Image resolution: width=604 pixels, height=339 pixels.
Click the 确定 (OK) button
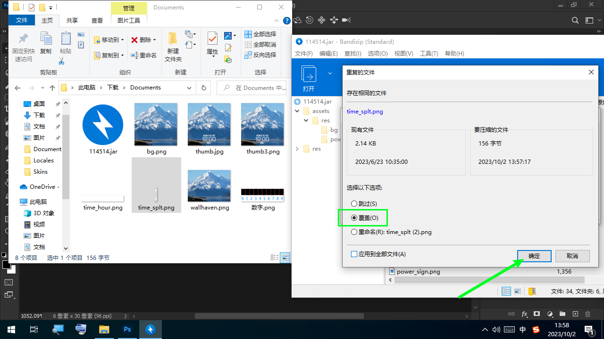tap(534, 256)
